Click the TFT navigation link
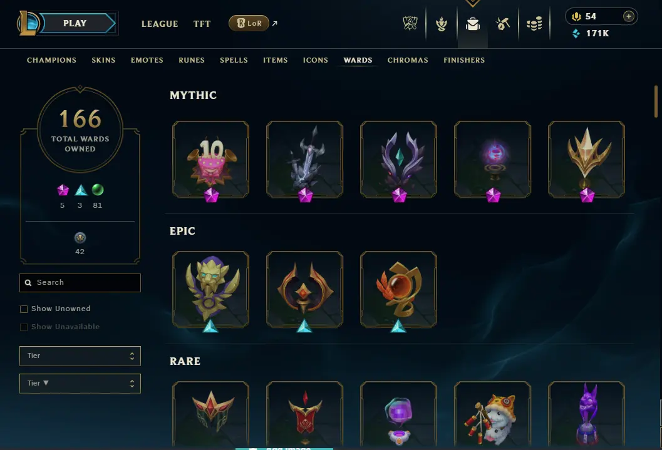 click(x=202, y=24)
